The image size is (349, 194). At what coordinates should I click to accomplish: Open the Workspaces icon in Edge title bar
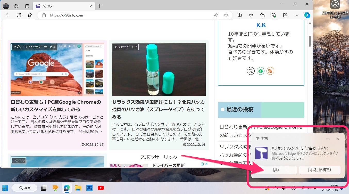[x=16, y=6]
